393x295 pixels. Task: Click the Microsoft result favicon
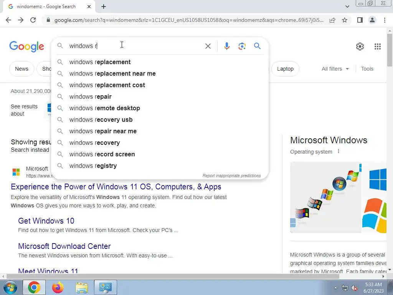click(16, 172)
